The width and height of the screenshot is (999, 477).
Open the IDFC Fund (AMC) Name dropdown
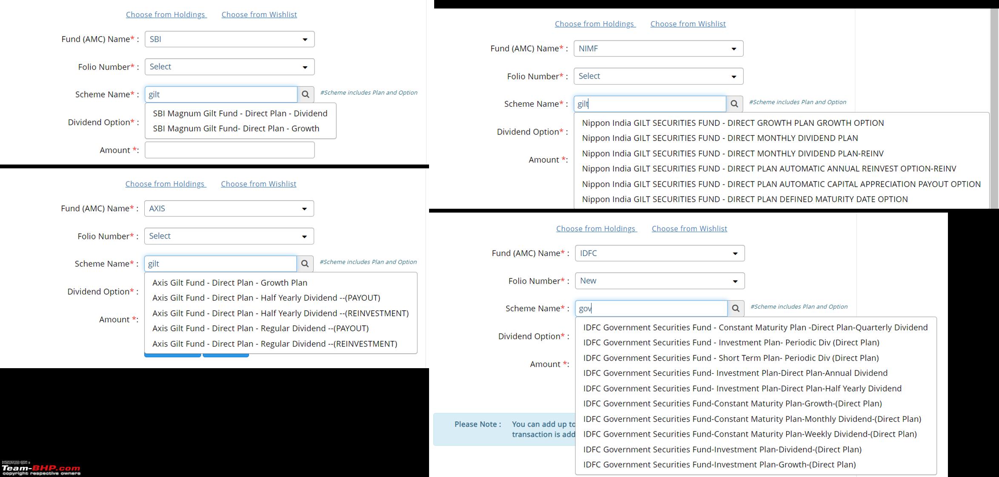[660, 253]
